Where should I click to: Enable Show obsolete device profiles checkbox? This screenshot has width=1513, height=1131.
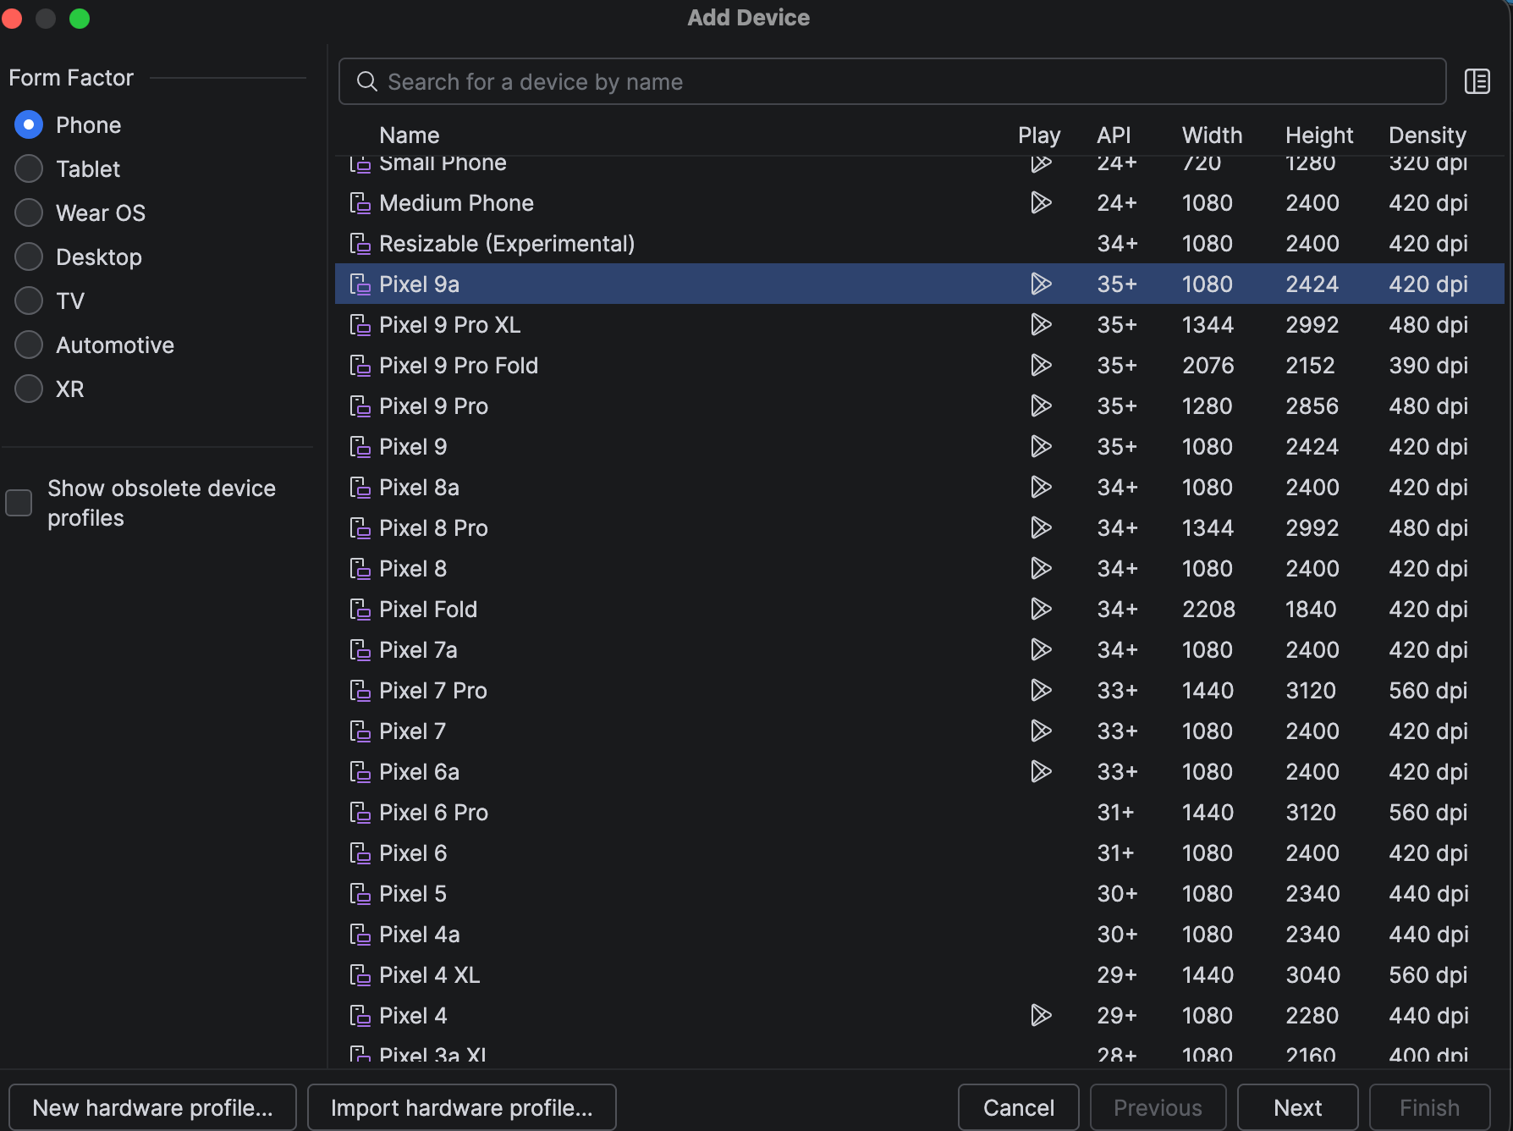tap(19, 503)
